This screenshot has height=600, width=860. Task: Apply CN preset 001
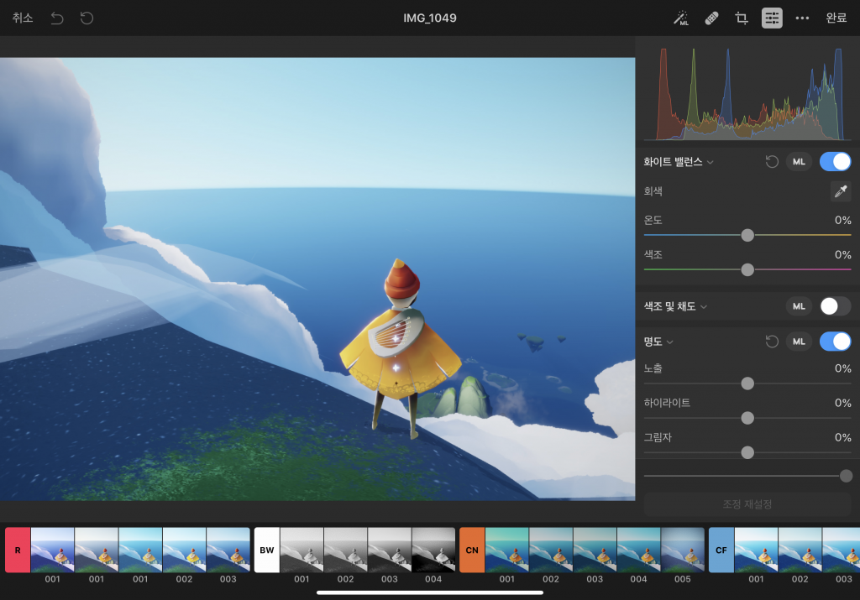[x=506, y=550]
